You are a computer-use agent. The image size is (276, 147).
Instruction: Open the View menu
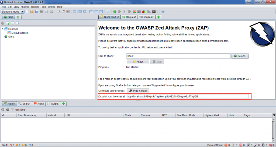click(x=16, y=7)
